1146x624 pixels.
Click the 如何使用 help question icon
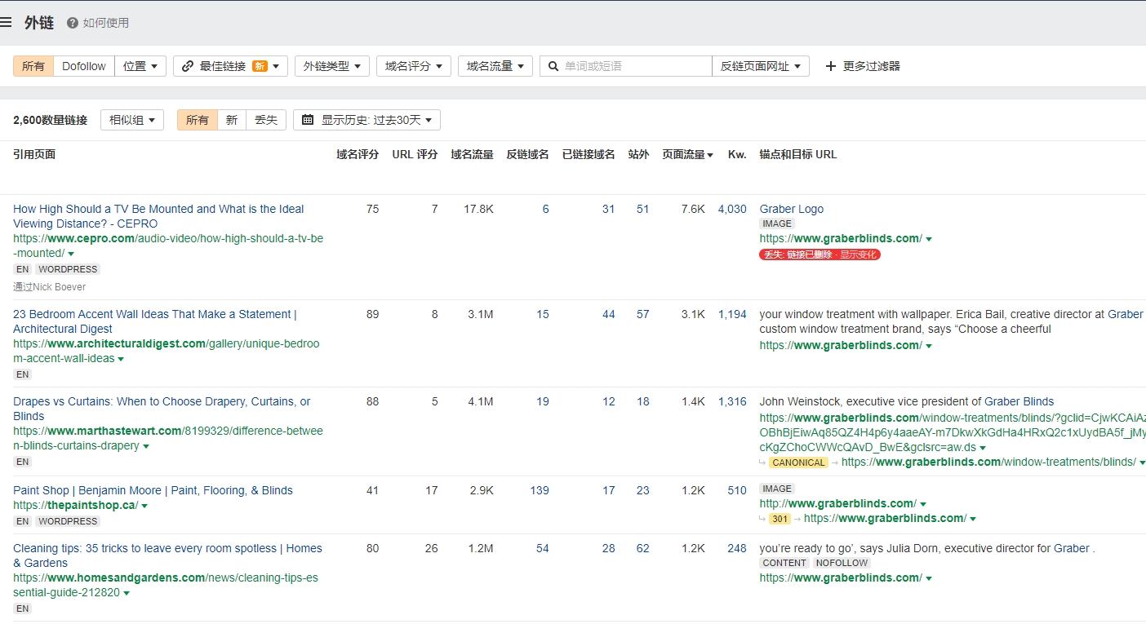pos(73,23)
